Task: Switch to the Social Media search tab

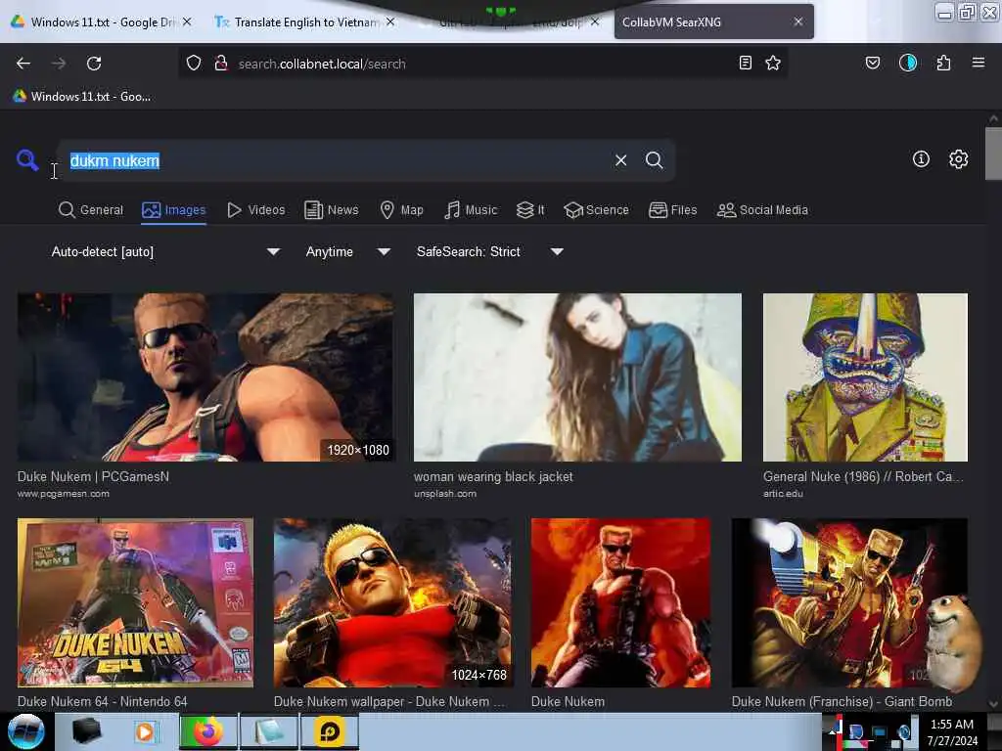Action: (762, 210)
